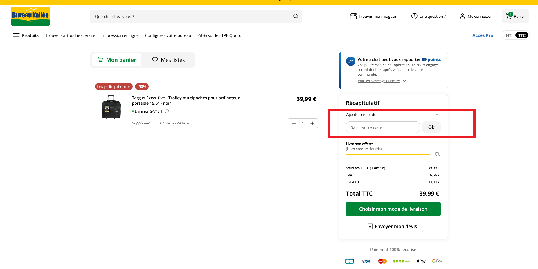
Task: Click the user profile icon
Action: click(x=463, y=16)
